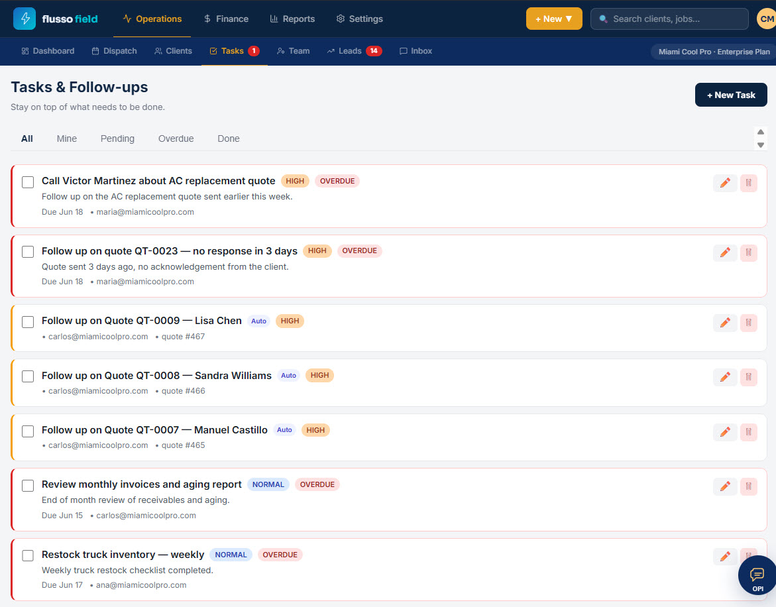Click the flusso field lightning logo icon
Screen dimensions: 776x607
pyautogui.click(x=25, y=19)
